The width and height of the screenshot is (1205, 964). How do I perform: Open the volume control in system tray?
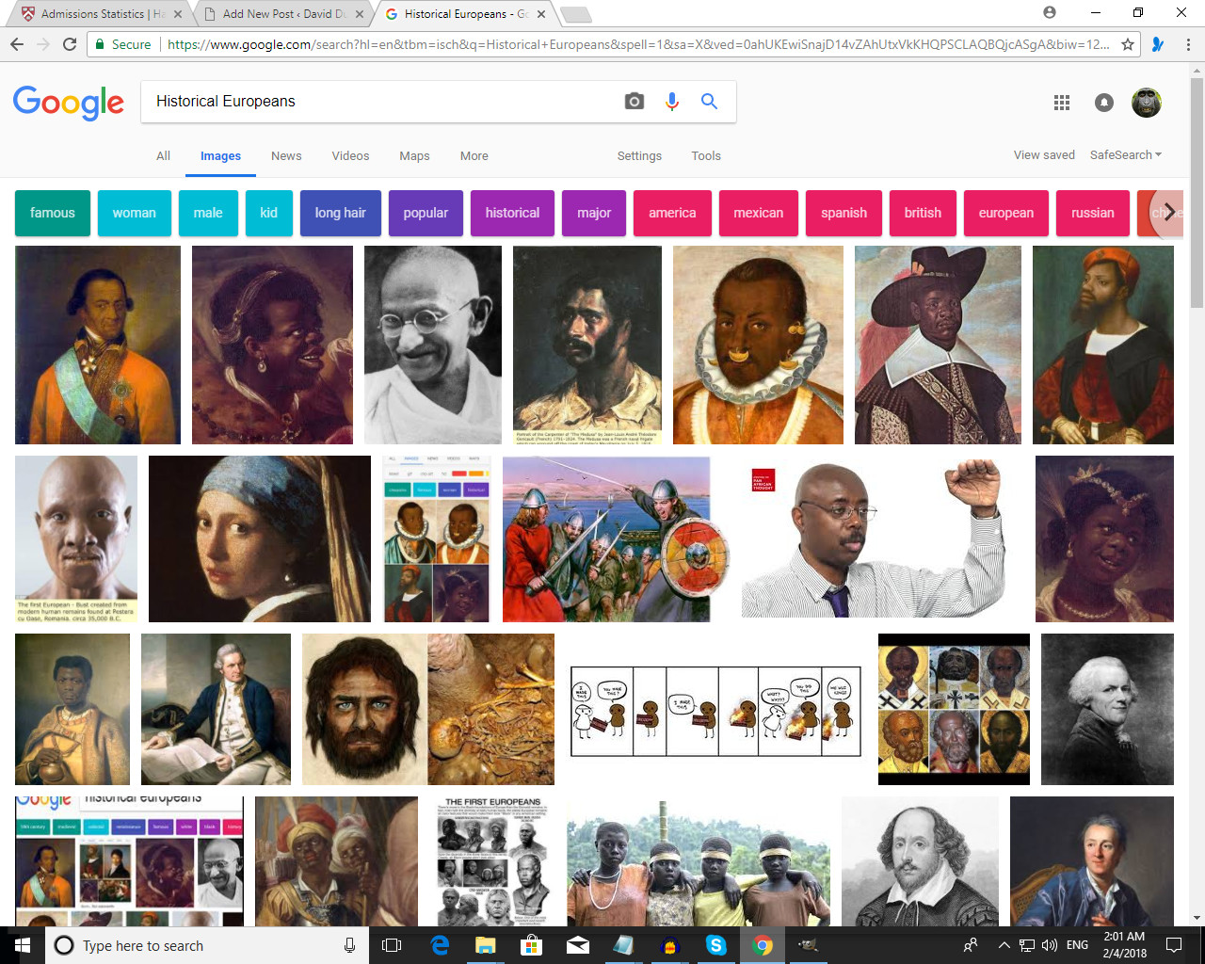pos(1050,945)
